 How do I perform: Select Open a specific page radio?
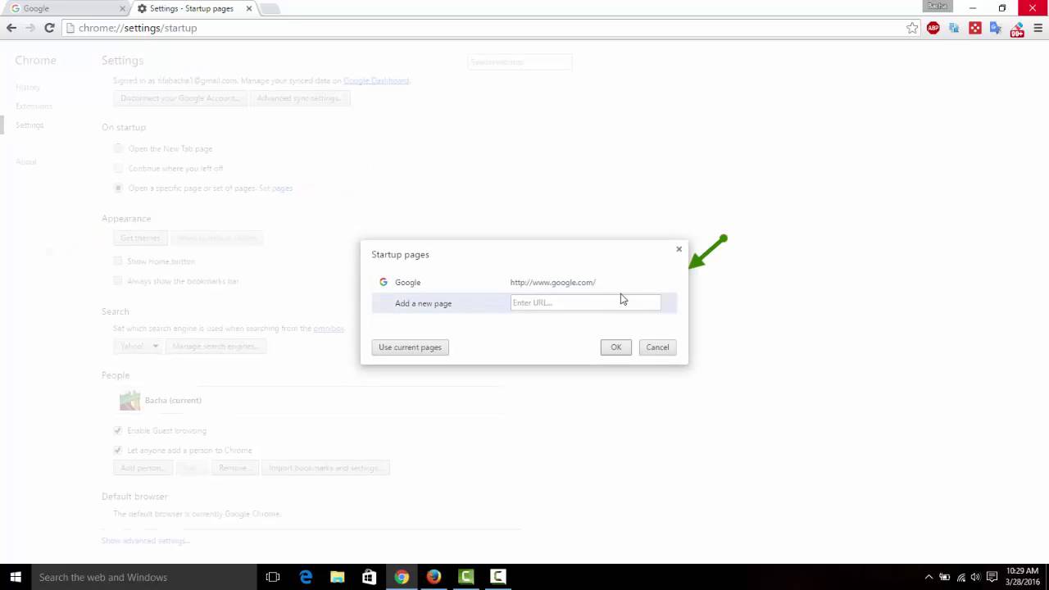click(x=119, y=188)
